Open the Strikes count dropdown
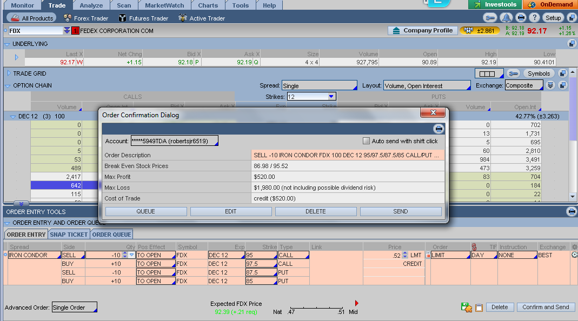The height and width of the screenshot is (321, 578). click(331, 97)
